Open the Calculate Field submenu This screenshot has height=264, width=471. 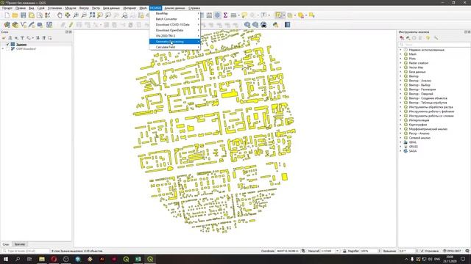[175, 47]
